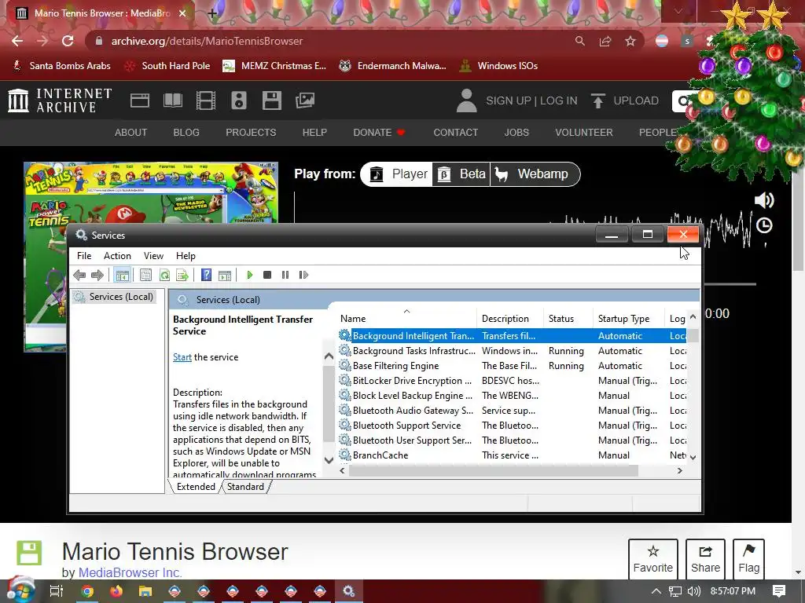The image size is (805, 603).
Task: Click the Pause Service toolbar icon
Action: pyautogui.click(x=285, y=276)
